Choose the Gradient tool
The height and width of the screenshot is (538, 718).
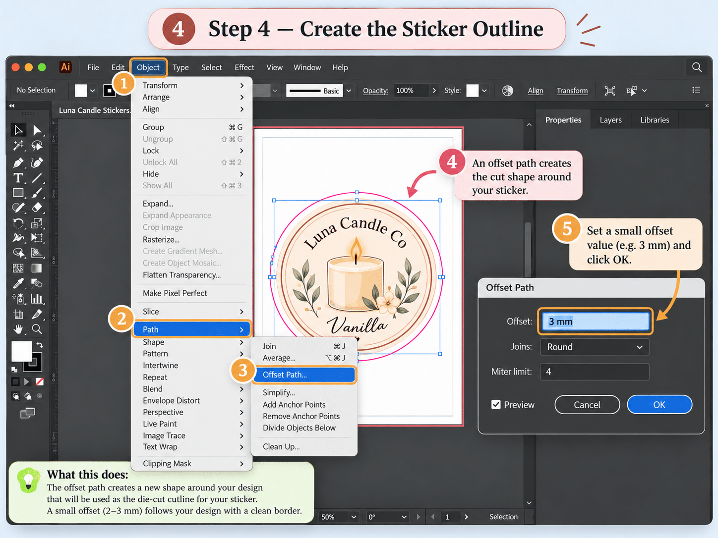click(x=37, y=268)
